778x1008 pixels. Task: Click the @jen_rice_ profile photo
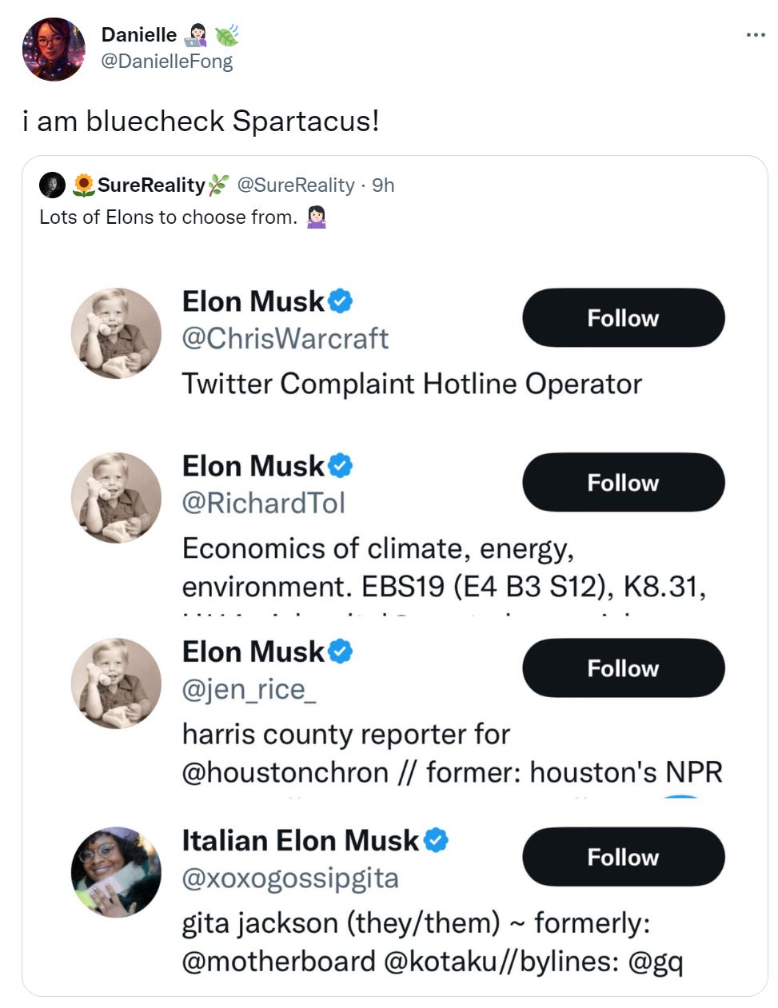116,683
